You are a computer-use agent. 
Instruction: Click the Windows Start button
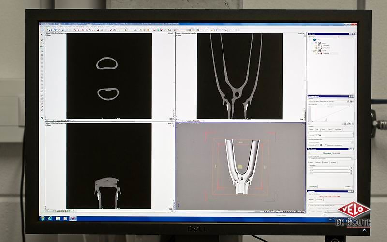click(x=43, y=219)
